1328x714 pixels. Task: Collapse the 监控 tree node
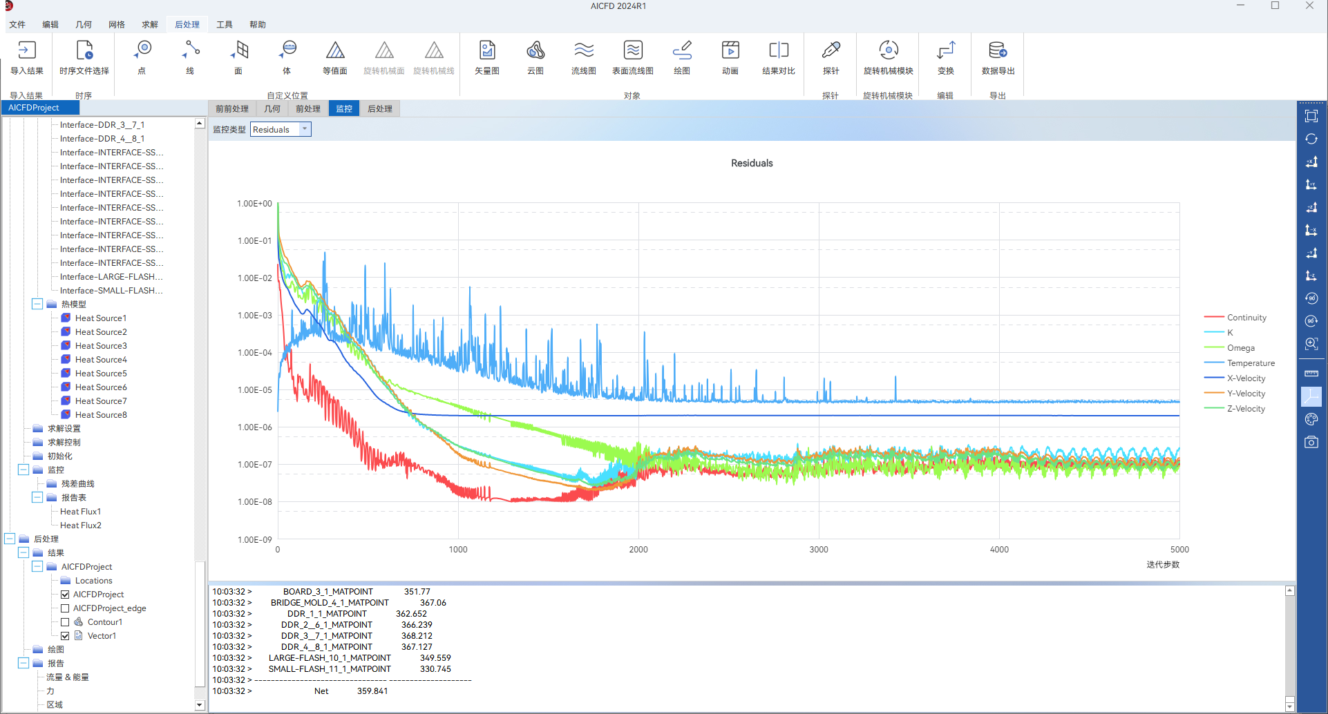pos(23,470)
